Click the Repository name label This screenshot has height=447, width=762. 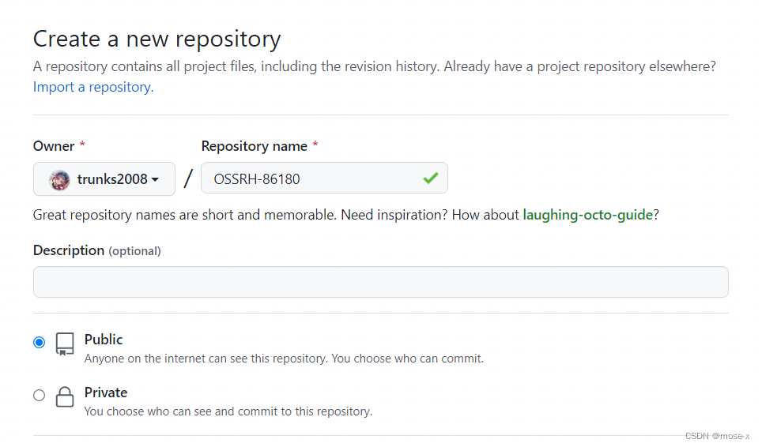[x=254, y=146]
